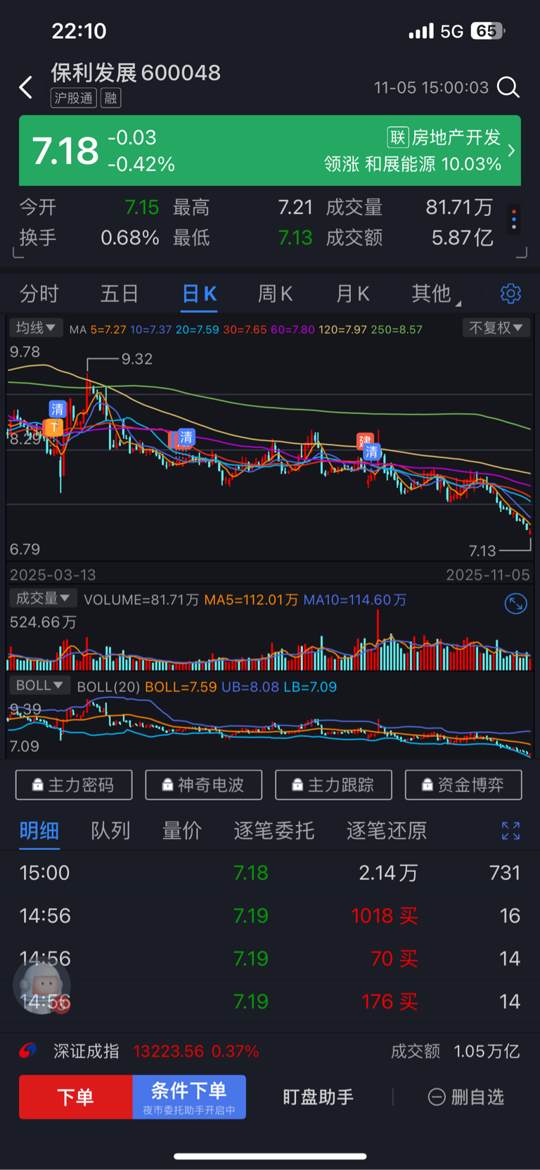Tap the 2025-03-13 chart start date
Screen dimensions: 540x1170
click(x=53, y=574)
